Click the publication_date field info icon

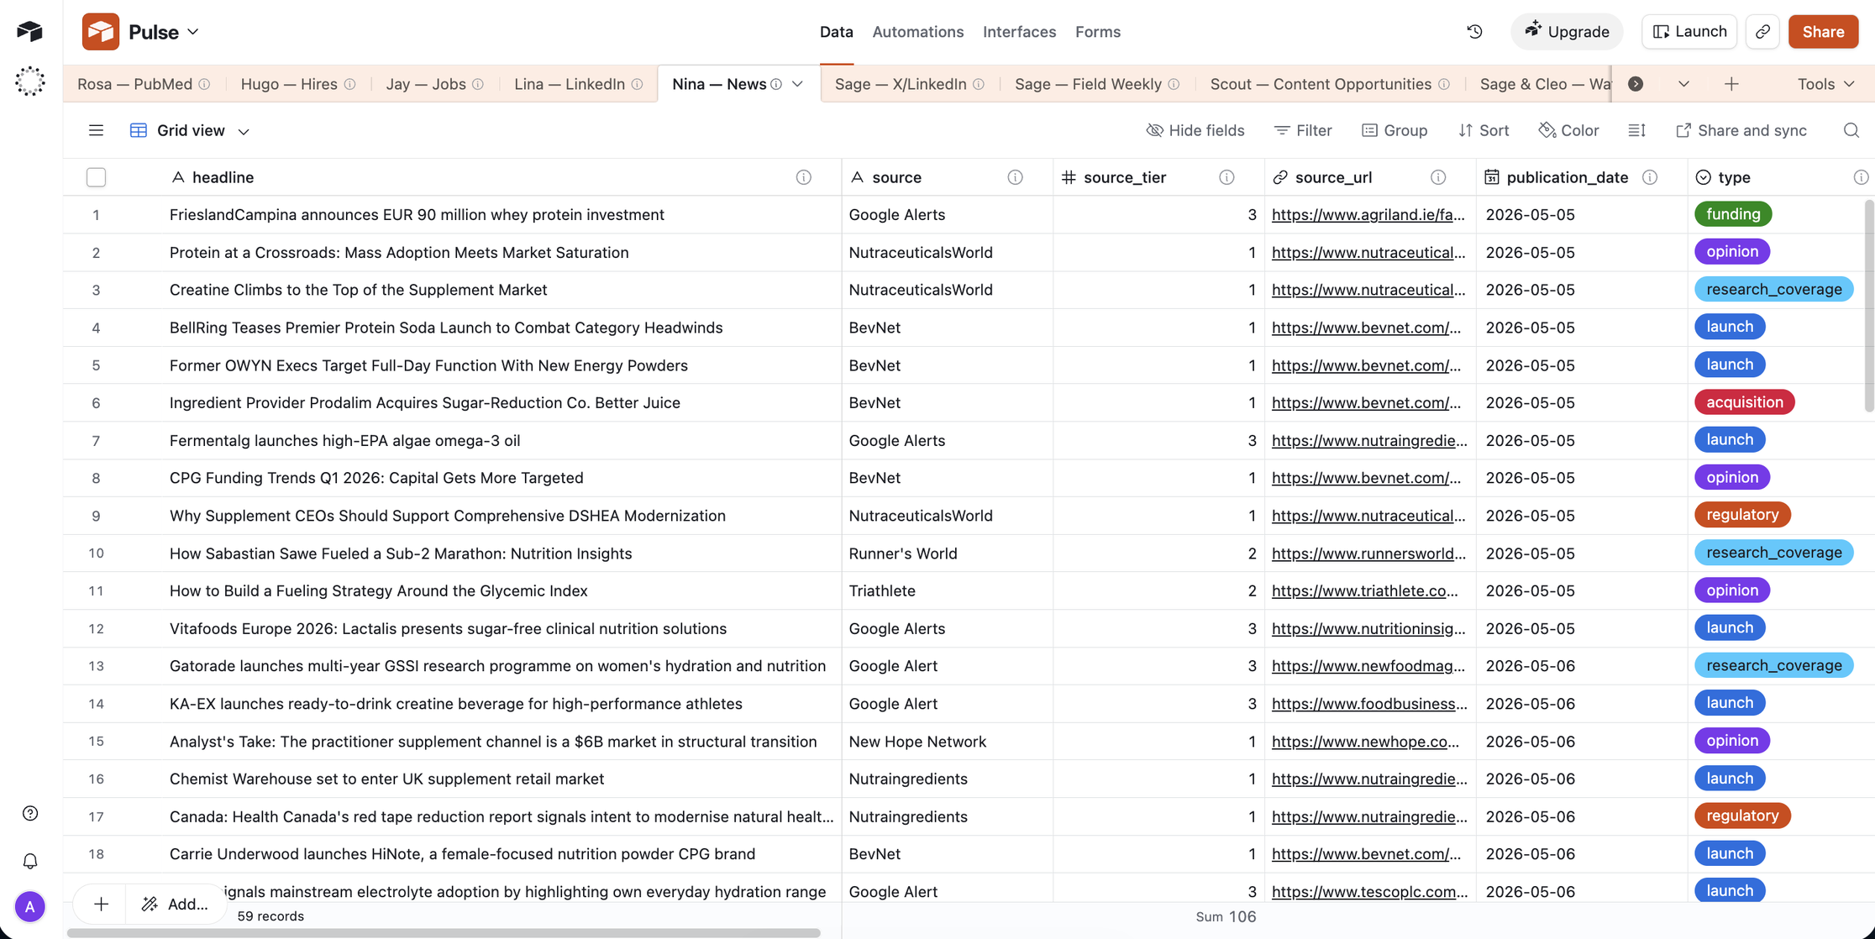tap(1650, 177)
